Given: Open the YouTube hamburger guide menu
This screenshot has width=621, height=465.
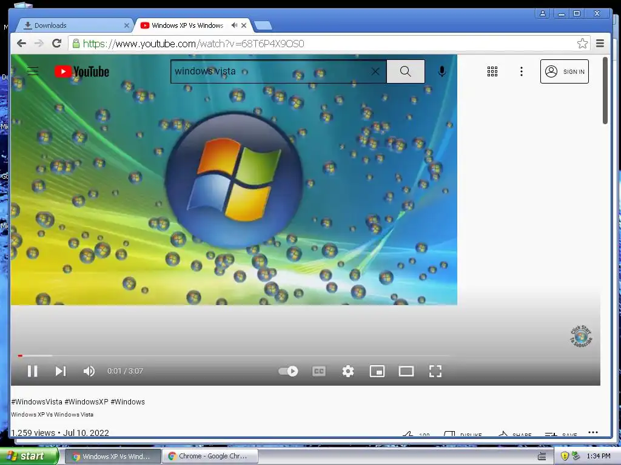Looking at the screenshot, I should [33, 71].
